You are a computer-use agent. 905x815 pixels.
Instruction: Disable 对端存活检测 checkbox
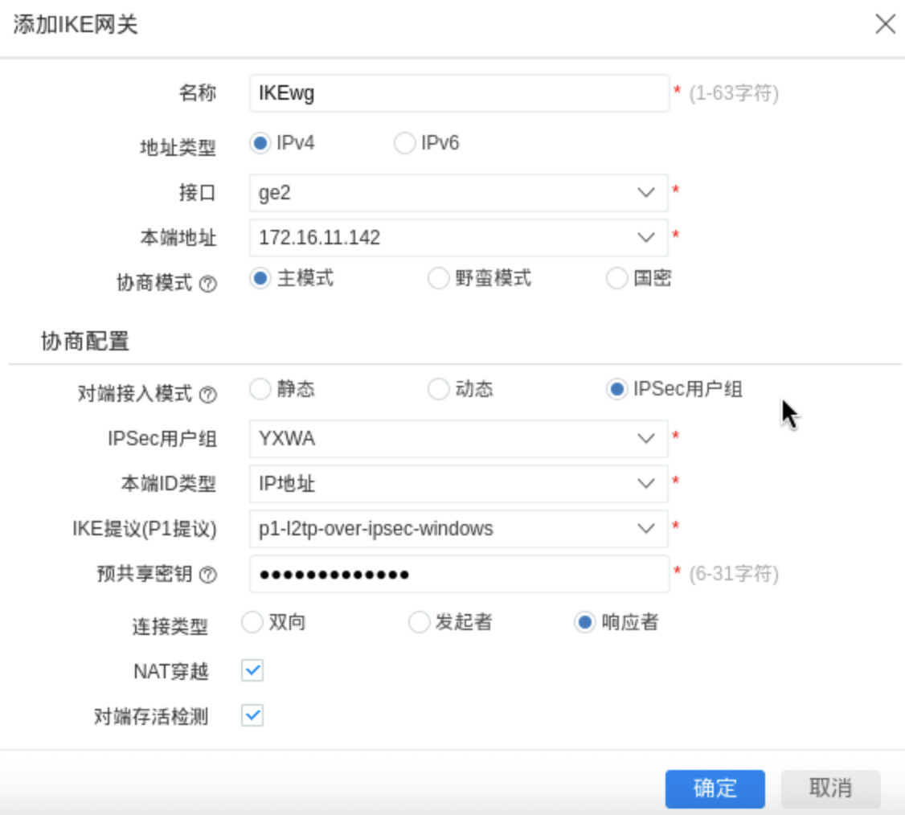pos(252,715)
